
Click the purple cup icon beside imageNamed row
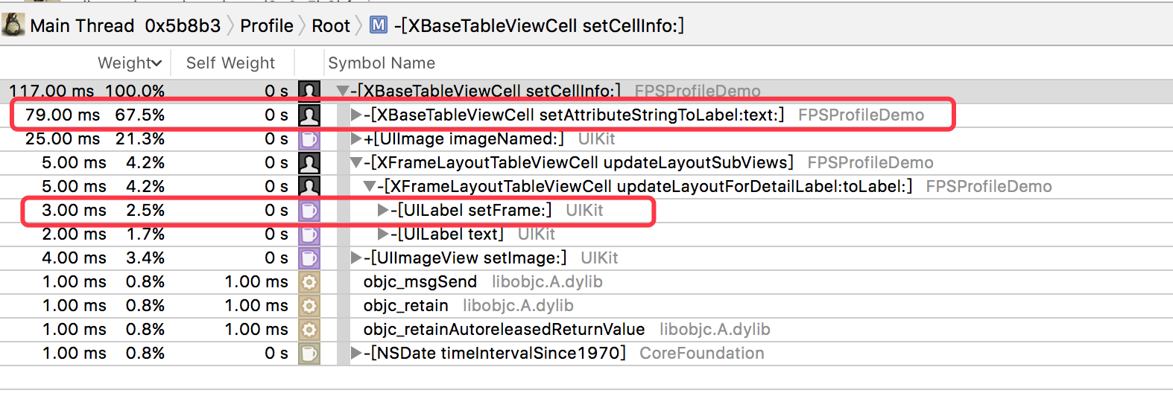309,139
